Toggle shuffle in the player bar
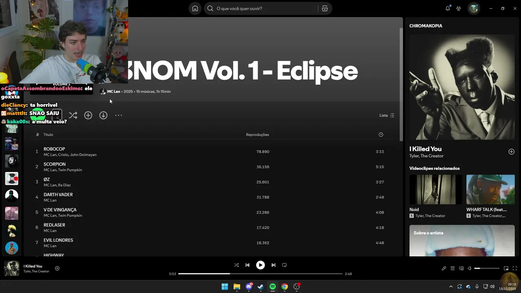This screenshot has height=293, width=521. coord(236,265)
